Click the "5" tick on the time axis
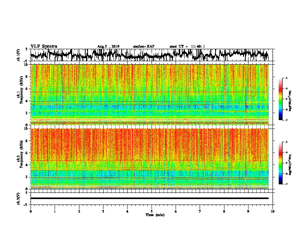This screenshot has height=237, width=307. click(152, 211)
